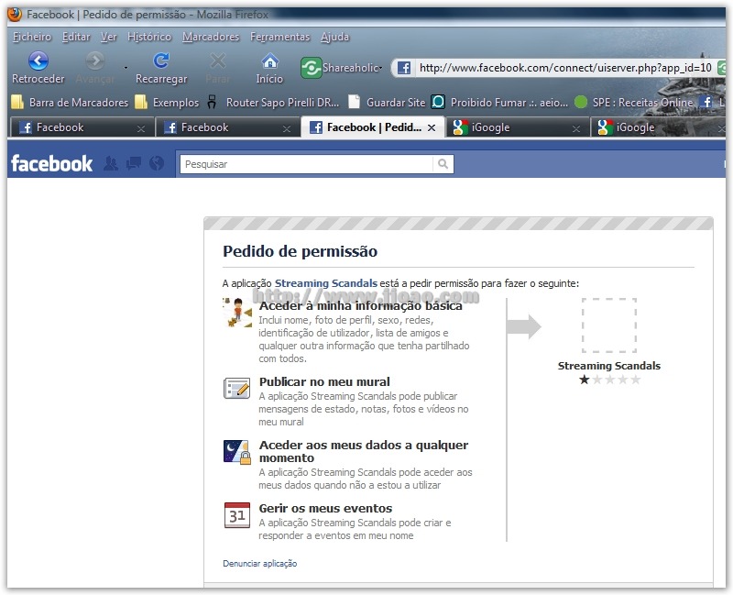
Task: Click the Streaming Scandals star rating
Action: point(609,380)
